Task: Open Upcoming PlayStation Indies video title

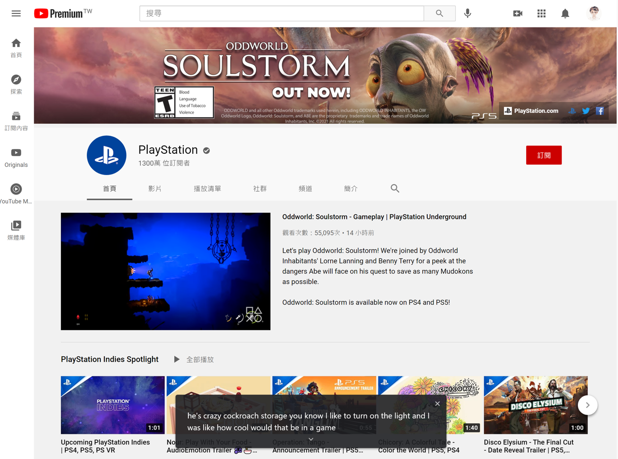Action: coord(105,446)
